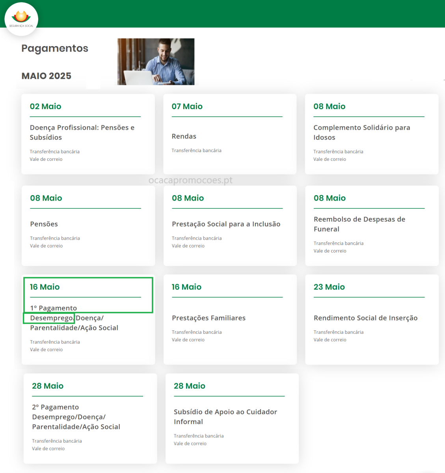
Task: Select Transferência bancária under 1º Pagamento
Action: pyautogui.click(x=55, y=342)
